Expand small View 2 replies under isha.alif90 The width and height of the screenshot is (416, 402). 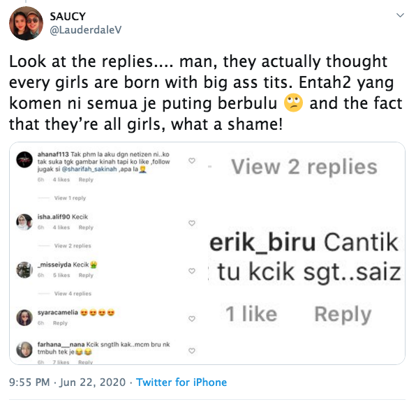click(x=73, y=246)
